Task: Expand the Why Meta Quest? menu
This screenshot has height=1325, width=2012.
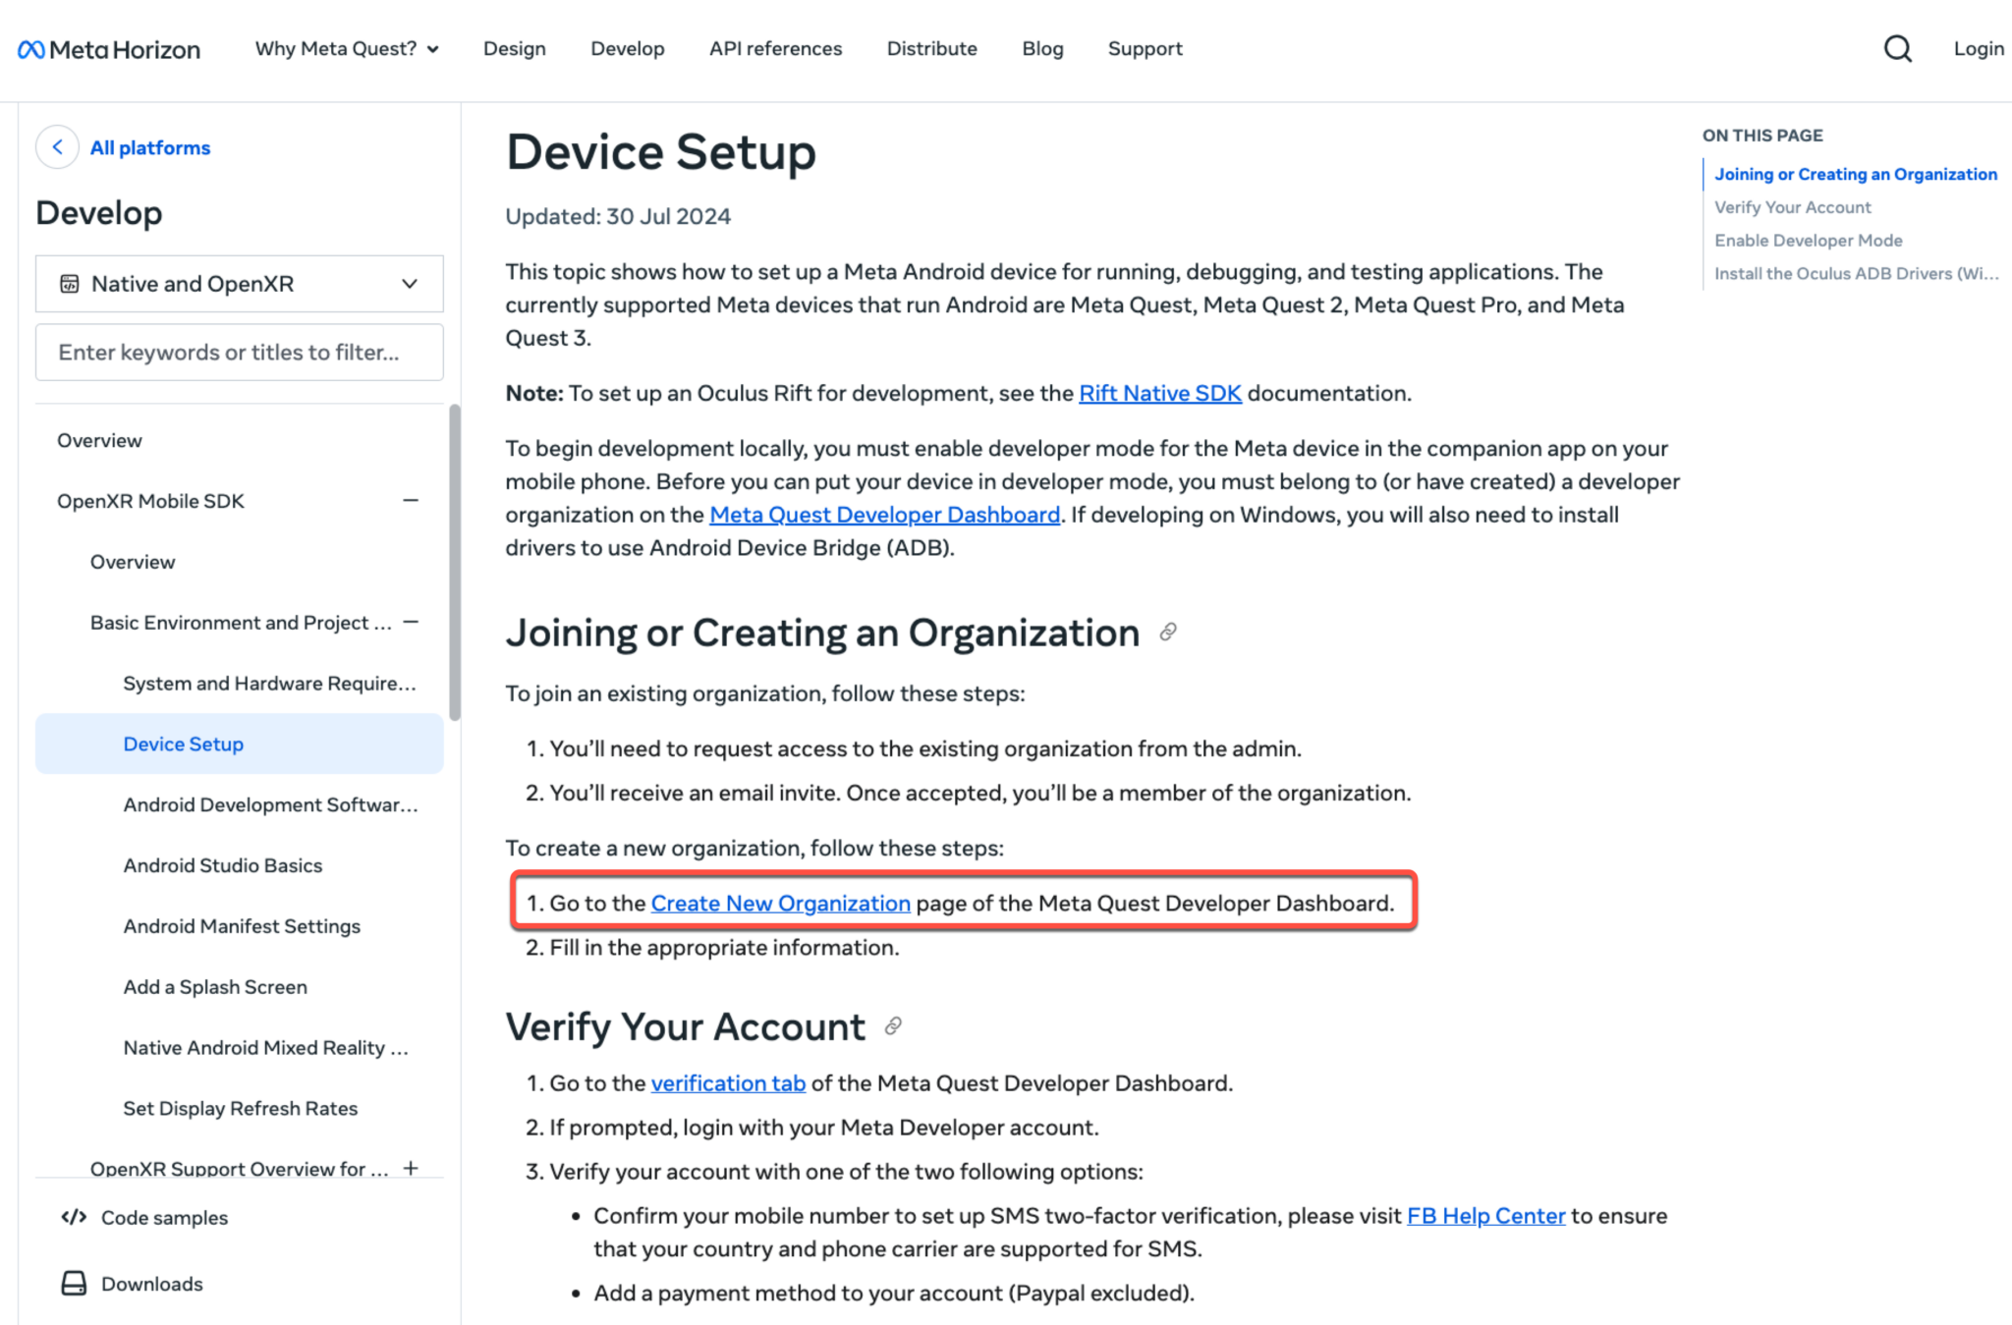Action: (x=347, y=48)
